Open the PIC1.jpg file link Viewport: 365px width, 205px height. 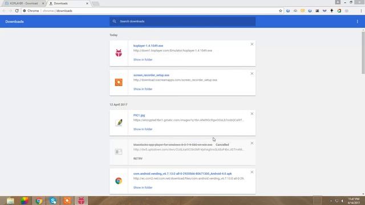click(x=139, y=115)
